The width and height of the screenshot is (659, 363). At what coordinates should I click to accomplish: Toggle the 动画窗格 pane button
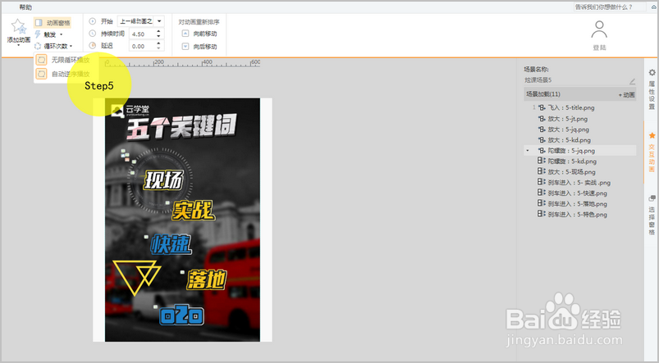[x=53, y=23]
